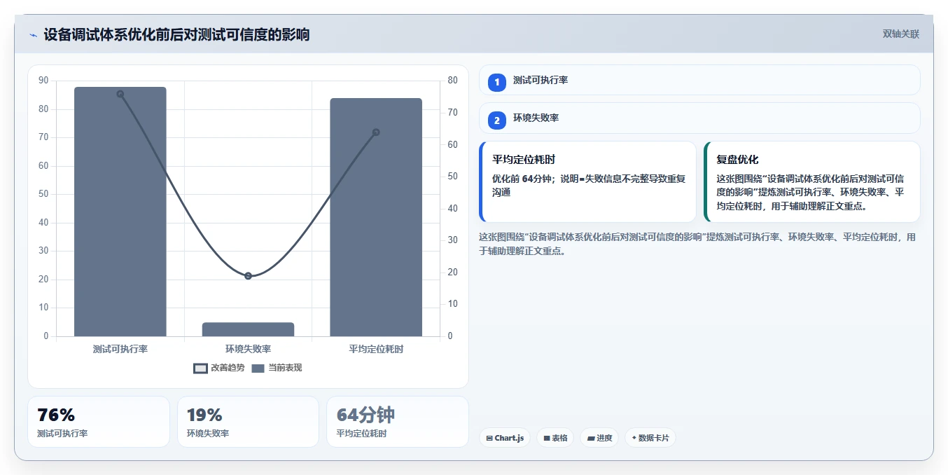
Task: Click the 改善趋势 legend color box
Action: 201,369
